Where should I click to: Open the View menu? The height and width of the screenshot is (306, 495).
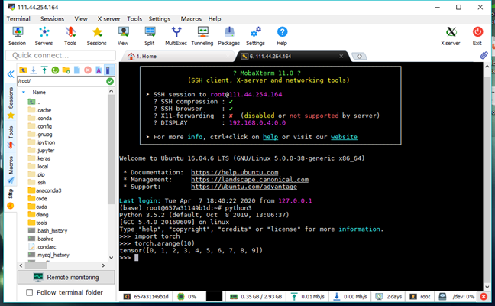coord(81,18)
